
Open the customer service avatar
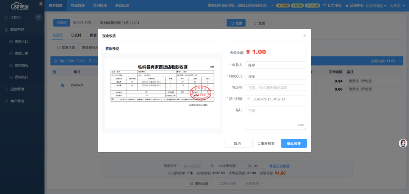403,143
